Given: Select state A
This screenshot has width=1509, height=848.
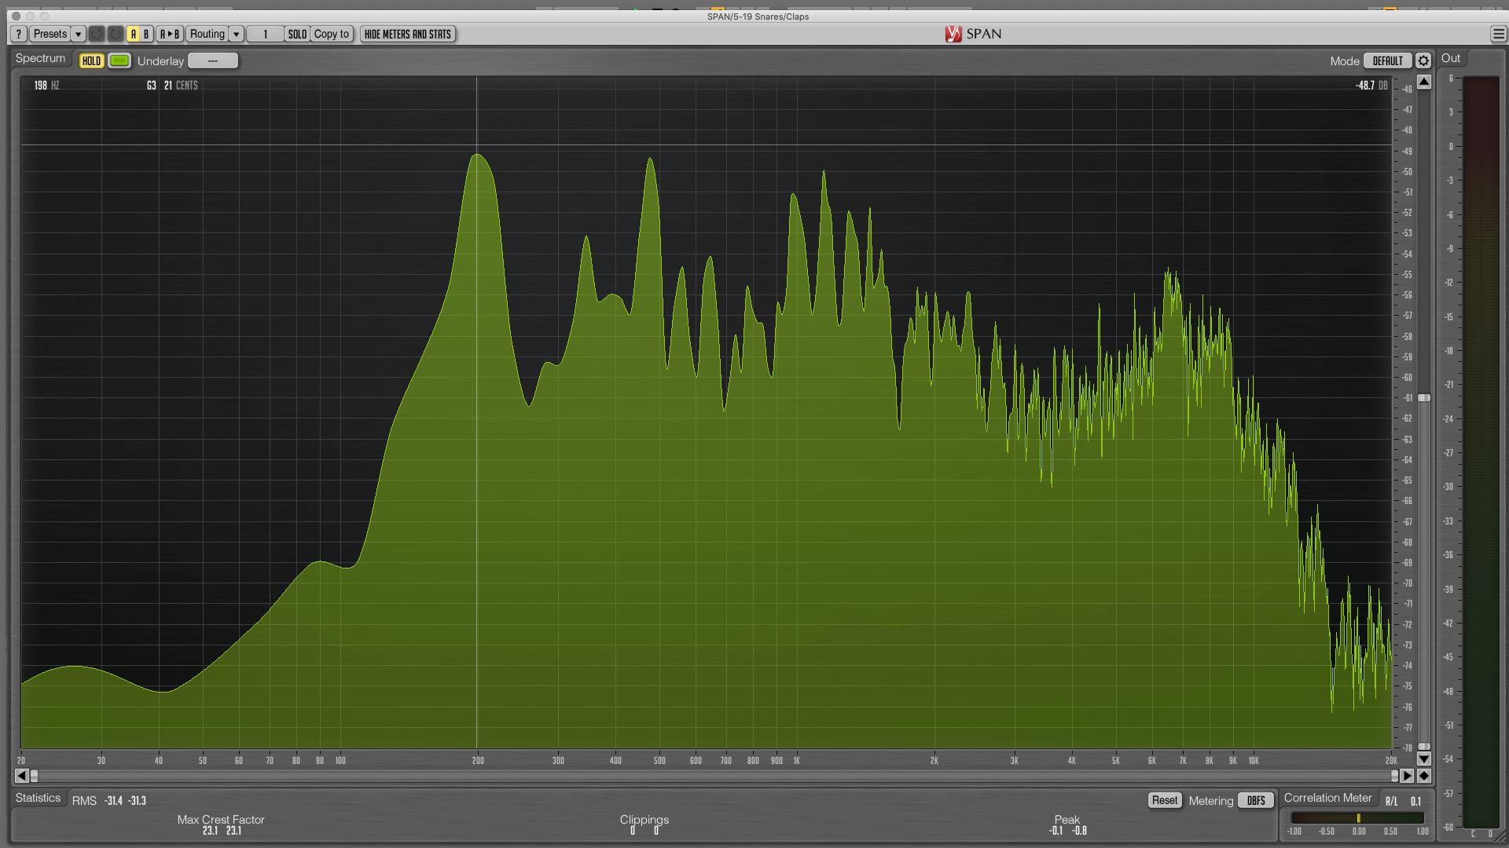Looking at the screenshot, I should (x=134, y=35).
